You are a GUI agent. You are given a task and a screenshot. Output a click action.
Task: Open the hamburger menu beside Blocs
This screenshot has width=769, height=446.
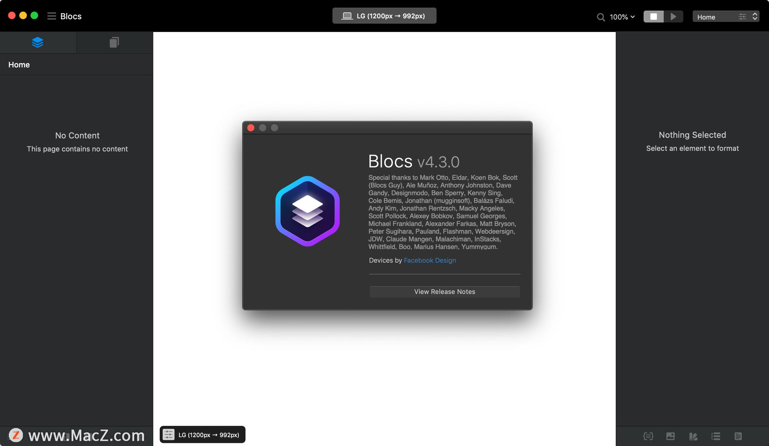pyautogui.click(x=52, y=16)
